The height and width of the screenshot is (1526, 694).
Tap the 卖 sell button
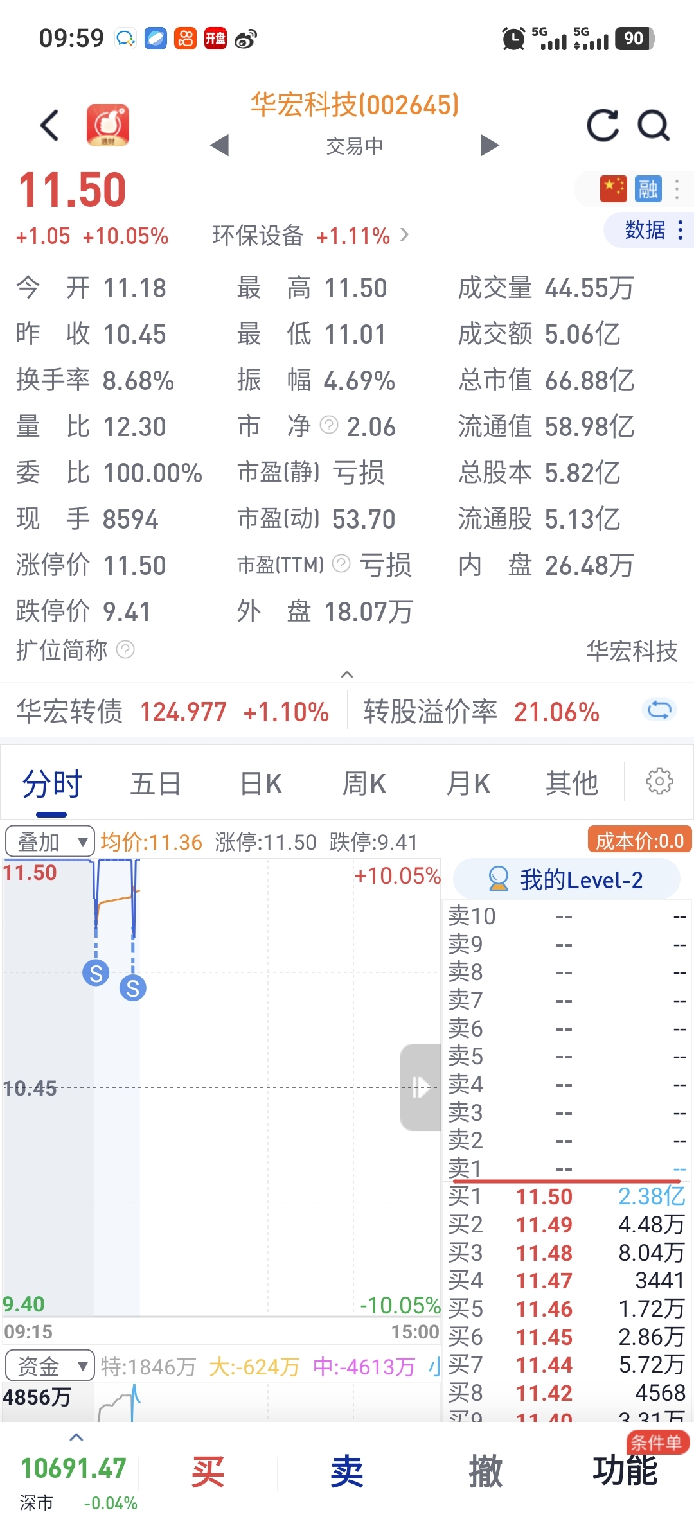tap(347, 1471)
